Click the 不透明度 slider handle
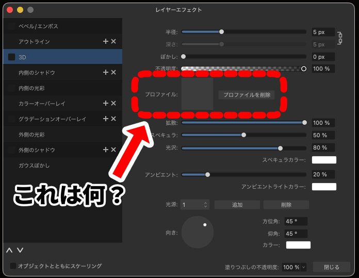 tap(304, 69)
